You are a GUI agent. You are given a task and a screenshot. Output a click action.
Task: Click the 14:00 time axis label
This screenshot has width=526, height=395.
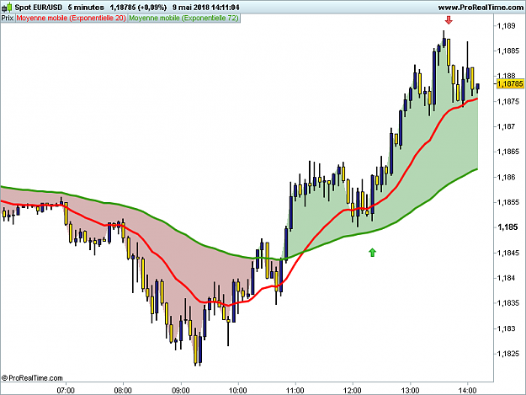(x=467, y=390)
